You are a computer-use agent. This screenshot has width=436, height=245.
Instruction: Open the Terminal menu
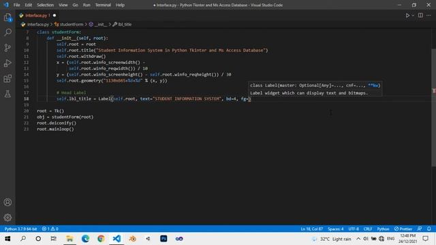click(103, 5)
